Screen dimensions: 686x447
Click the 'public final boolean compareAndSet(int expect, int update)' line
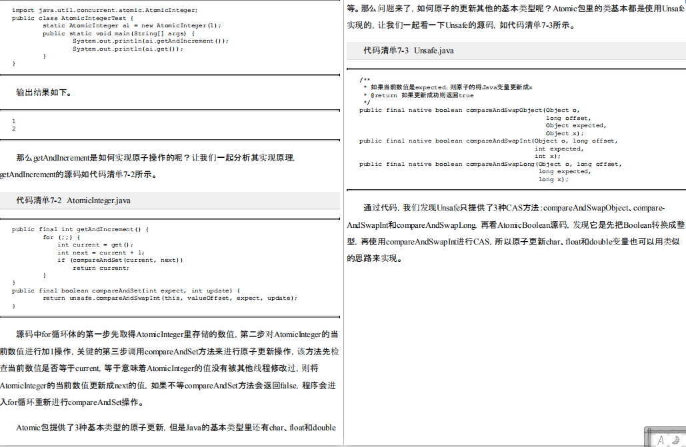point(126,290)
